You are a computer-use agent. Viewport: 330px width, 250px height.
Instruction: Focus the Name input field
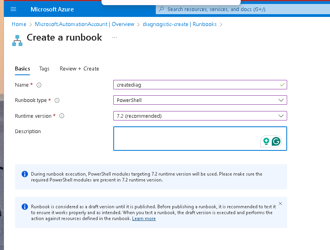click(200, 85)
